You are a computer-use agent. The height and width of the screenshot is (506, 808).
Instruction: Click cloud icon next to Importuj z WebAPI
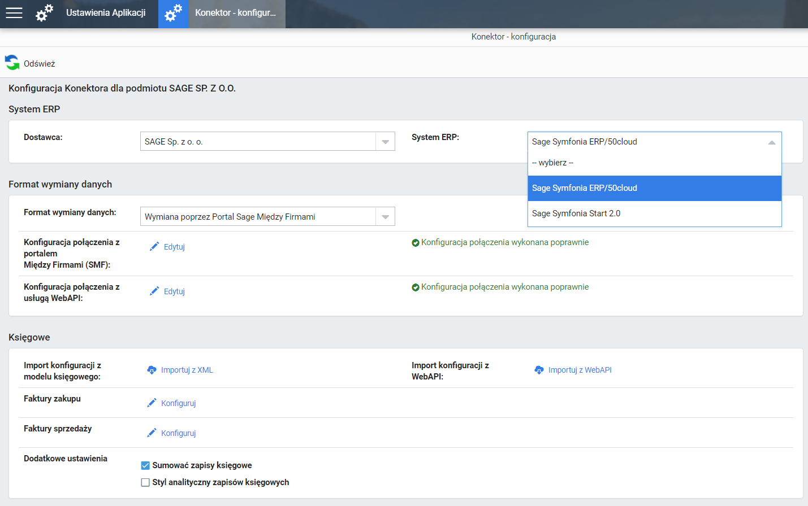pyautogui.click(x=539, y=370)
